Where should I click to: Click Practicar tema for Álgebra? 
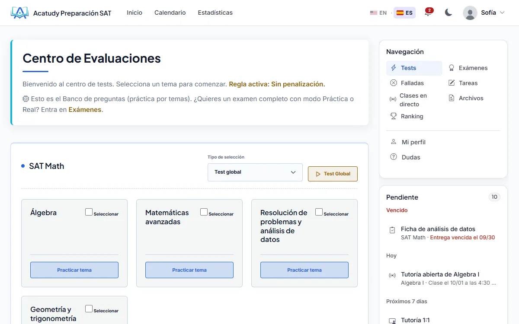(74, 270)
